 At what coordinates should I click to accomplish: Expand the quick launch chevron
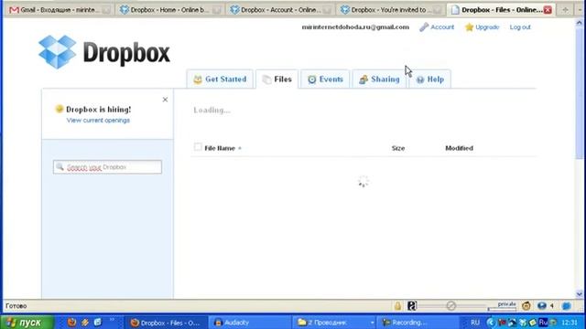point(112,320)
